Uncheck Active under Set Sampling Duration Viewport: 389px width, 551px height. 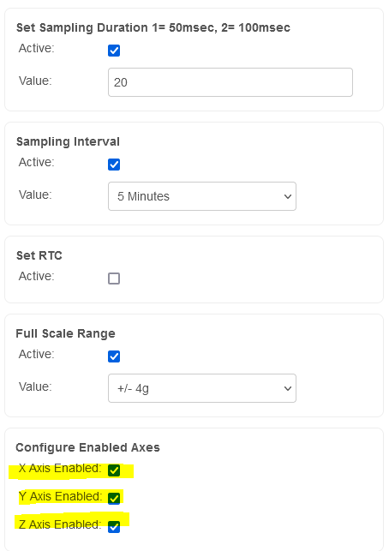(114, 51)
